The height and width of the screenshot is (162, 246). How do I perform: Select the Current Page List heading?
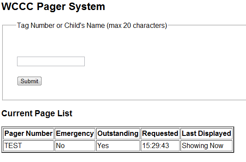37,113
